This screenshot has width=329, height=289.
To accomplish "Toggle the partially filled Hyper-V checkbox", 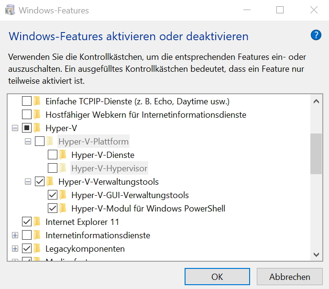I will pos(27,128).
